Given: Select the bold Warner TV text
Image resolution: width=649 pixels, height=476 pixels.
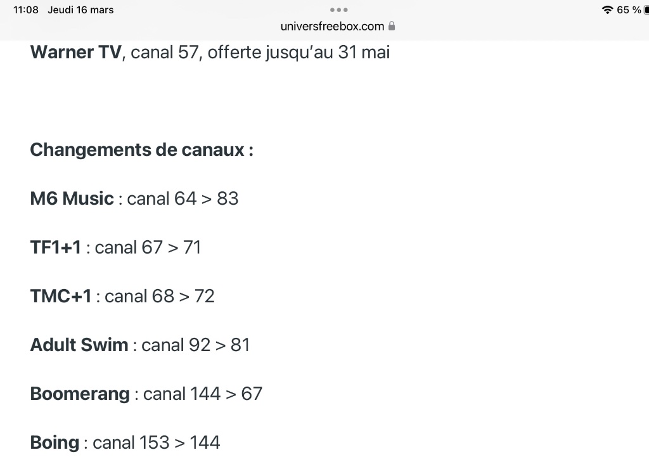Looking at the screenshot, I should point(75,52).
